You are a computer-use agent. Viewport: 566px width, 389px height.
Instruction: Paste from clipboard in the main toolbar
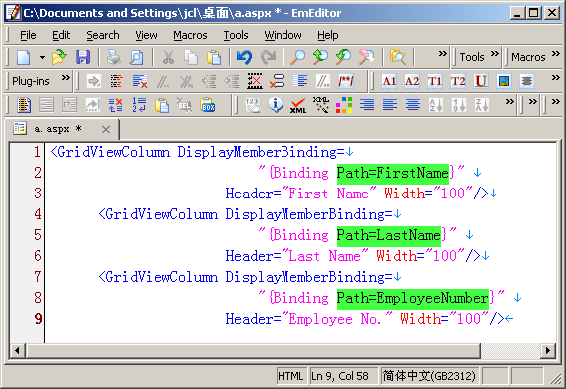[214, 57]
